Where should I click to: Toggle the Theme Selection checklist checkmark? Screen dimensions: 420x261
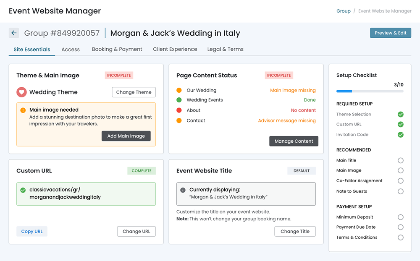point(400,114)
